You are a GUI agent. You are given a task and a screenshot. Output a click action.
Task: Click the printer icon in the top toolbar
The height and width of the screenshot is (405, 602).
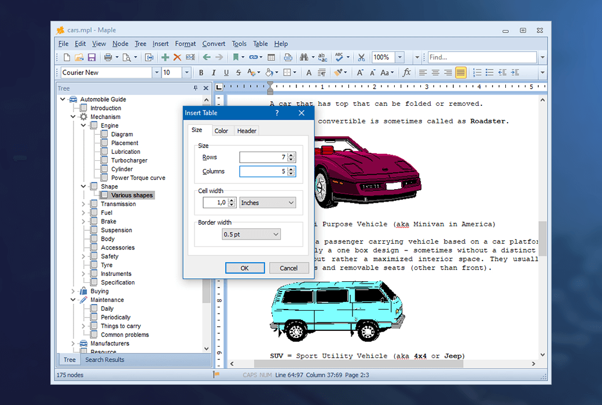[108, 58]
